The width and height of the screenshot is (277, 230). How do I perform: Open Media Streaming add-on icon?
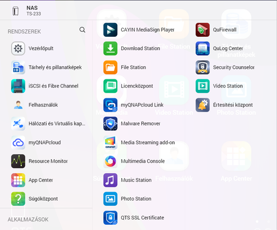pos(110,143)
